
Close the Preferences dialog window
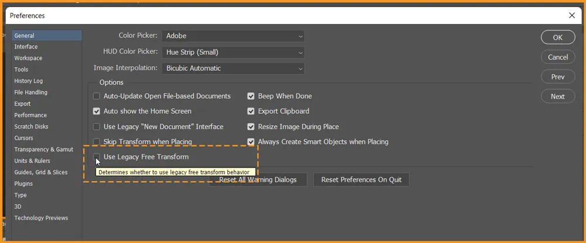coord(572,15)
